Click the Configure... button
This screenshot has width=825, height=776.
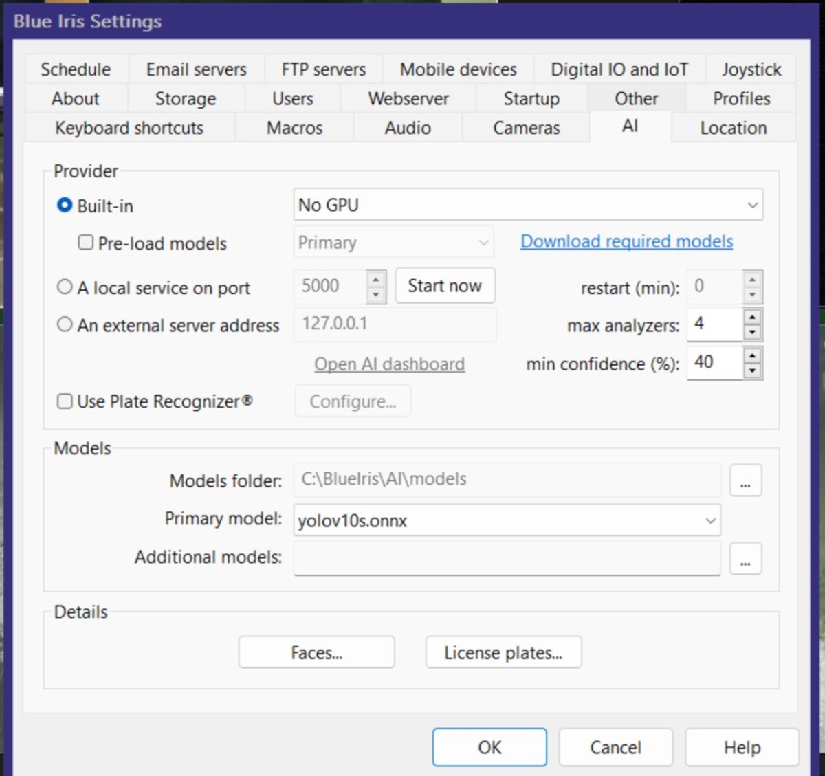click(353, 401)
